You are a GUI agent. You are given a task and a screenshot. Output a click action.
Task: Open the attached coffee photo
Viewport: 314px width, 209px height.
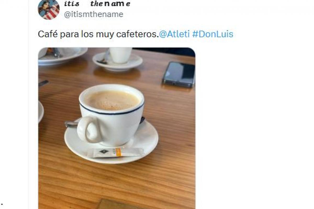pyautogui.click(x=117, y=128)
